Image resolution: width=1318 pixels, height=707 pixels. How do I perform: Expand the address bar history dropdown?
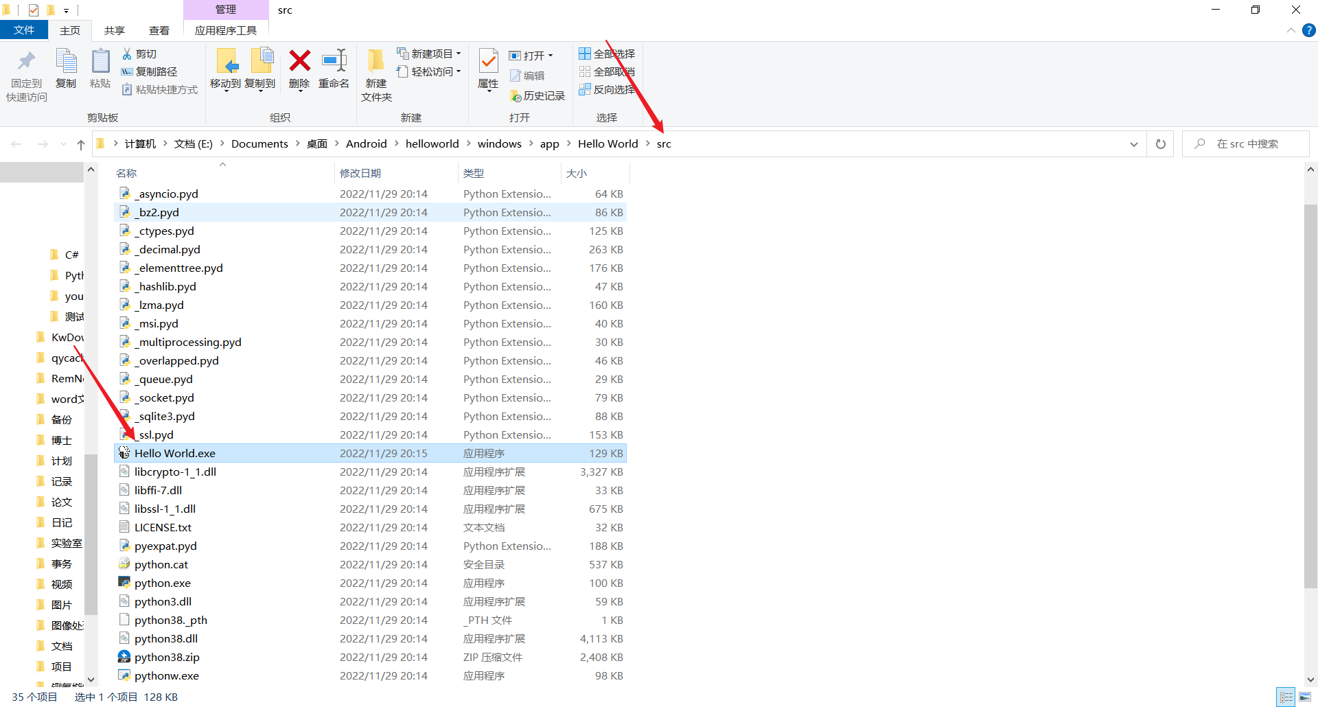coord(1134,144)
